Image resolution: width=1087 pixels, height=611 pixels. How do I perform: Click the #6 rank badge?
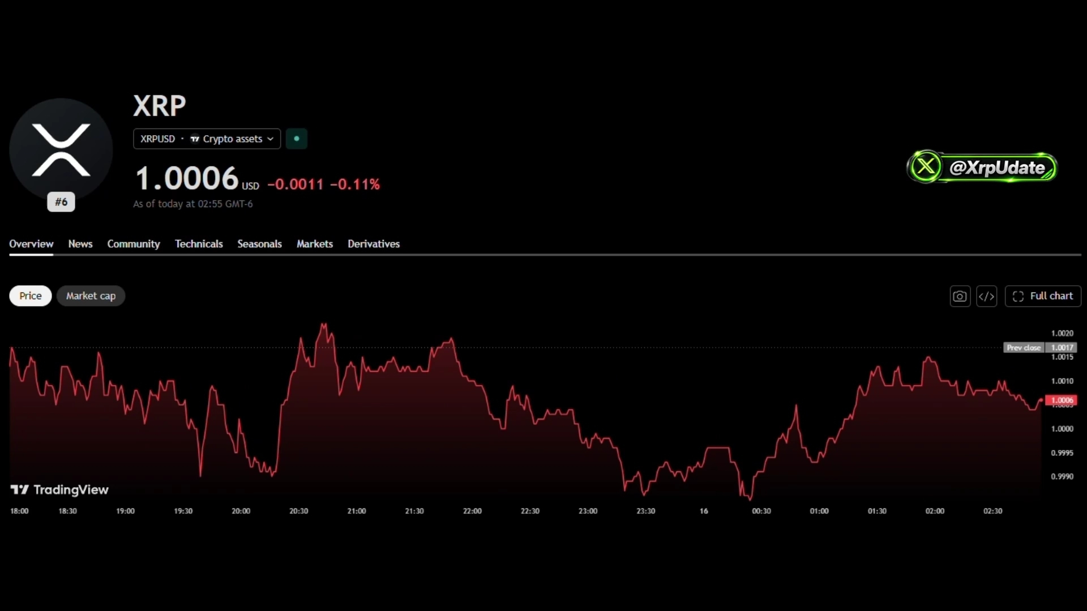(x=61, y=202)
